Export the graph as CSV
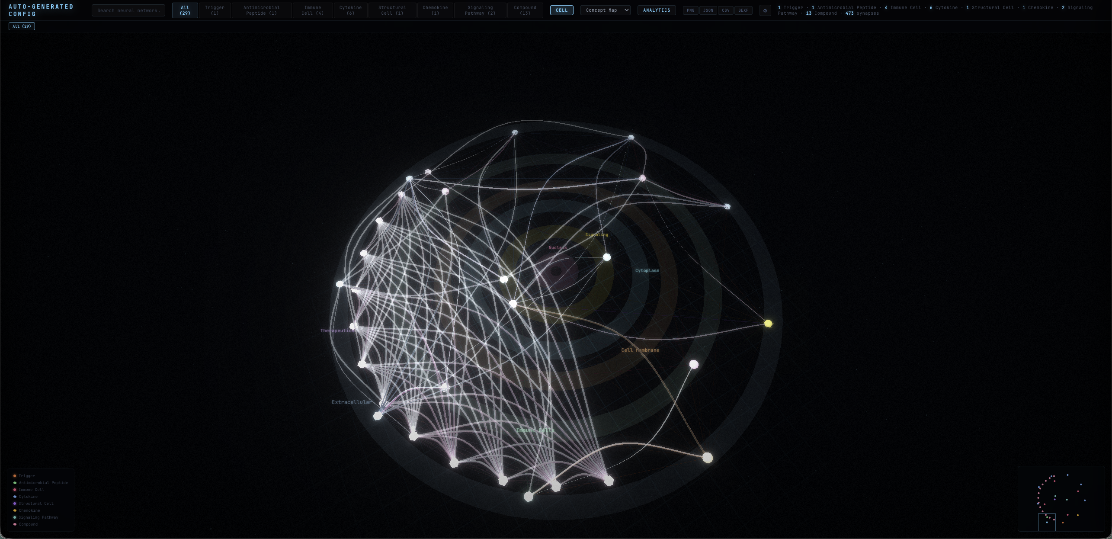The image size is (1112, 539). click(x=726, y=10)
